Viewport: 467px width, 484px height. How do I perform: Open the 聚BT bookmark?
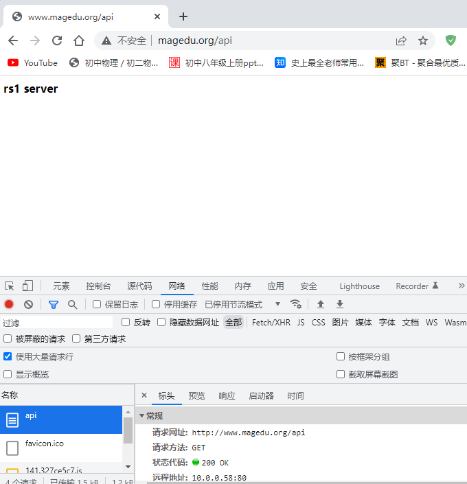coord(420,63)
